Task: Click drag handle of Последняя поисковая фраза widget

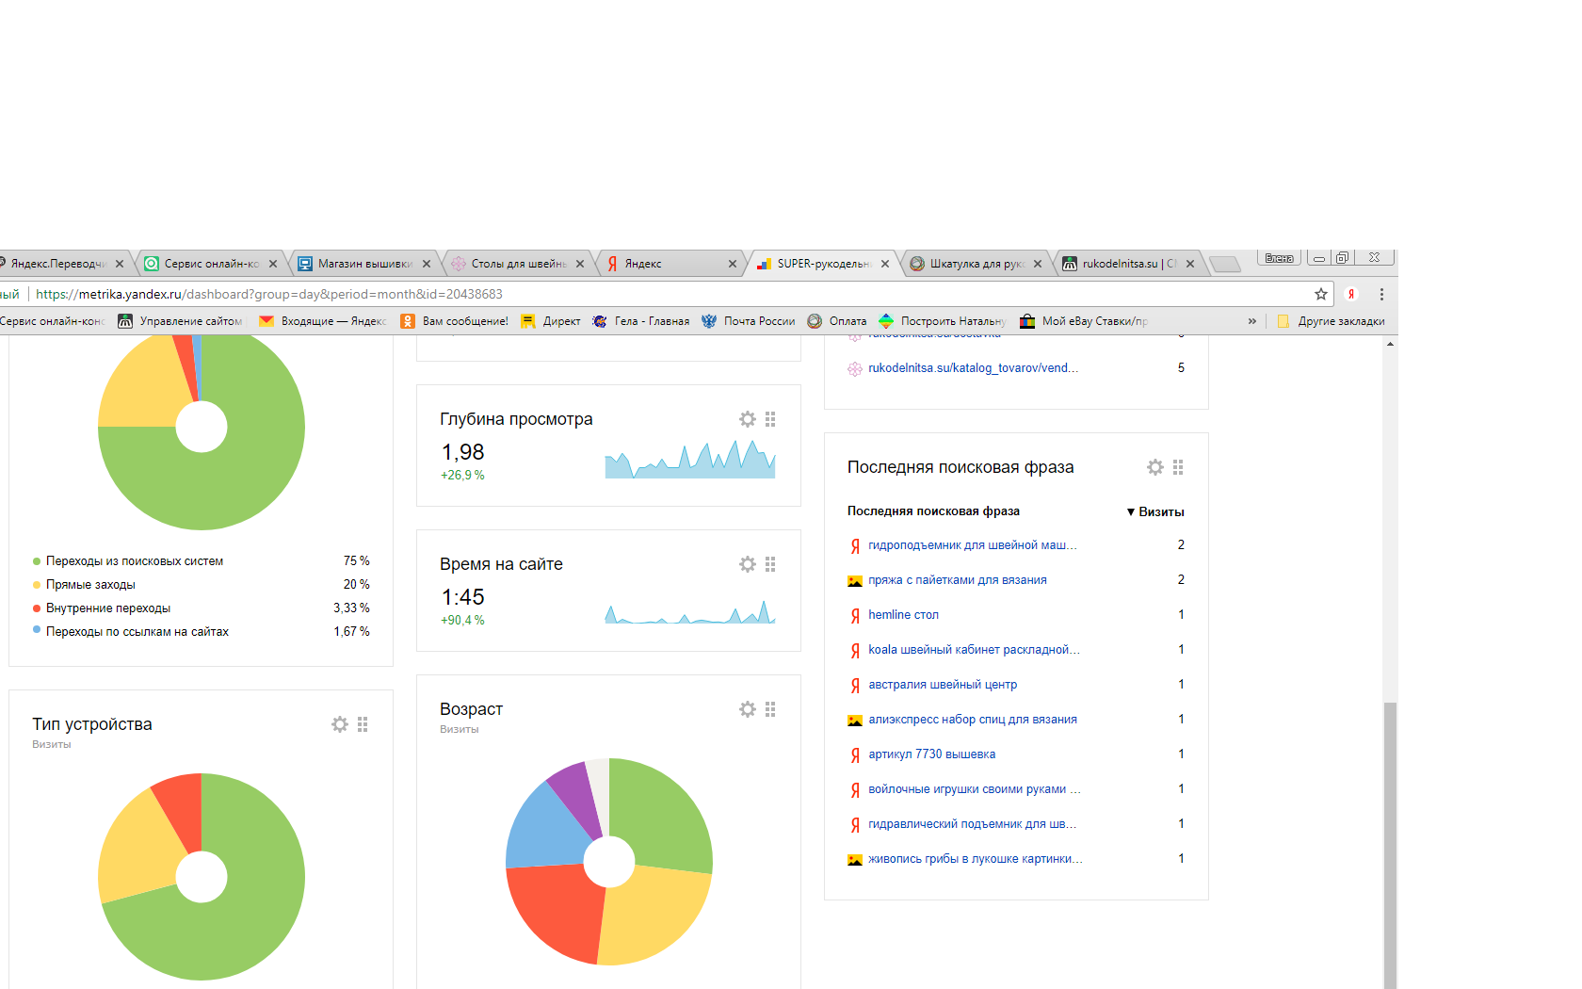Action: [1178, 467]
